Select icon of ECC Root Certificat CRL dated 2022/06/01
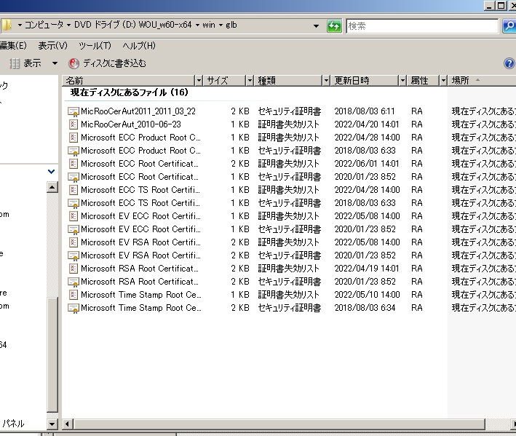 [x=74, y=164]
